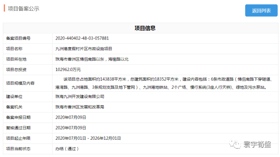Select the date range 2020年07月01日 - 2026年12月01日

pyautogui.click(x=88, y=138)
